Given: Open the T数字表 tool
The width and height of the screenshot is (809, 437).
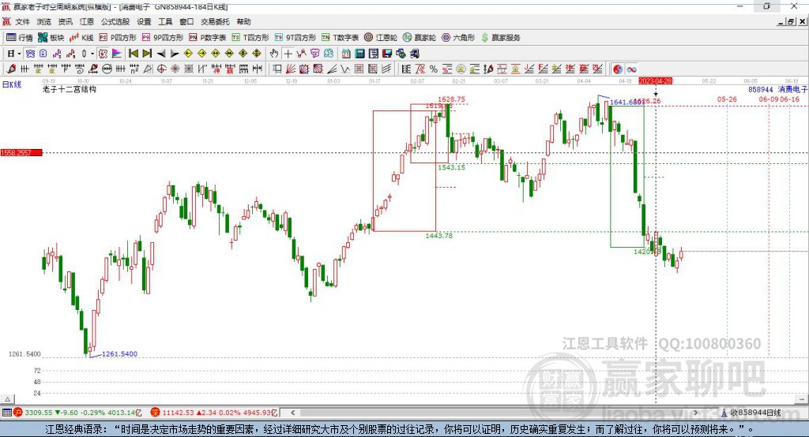Looking at the screenshot, I should (x=340, y=38).
